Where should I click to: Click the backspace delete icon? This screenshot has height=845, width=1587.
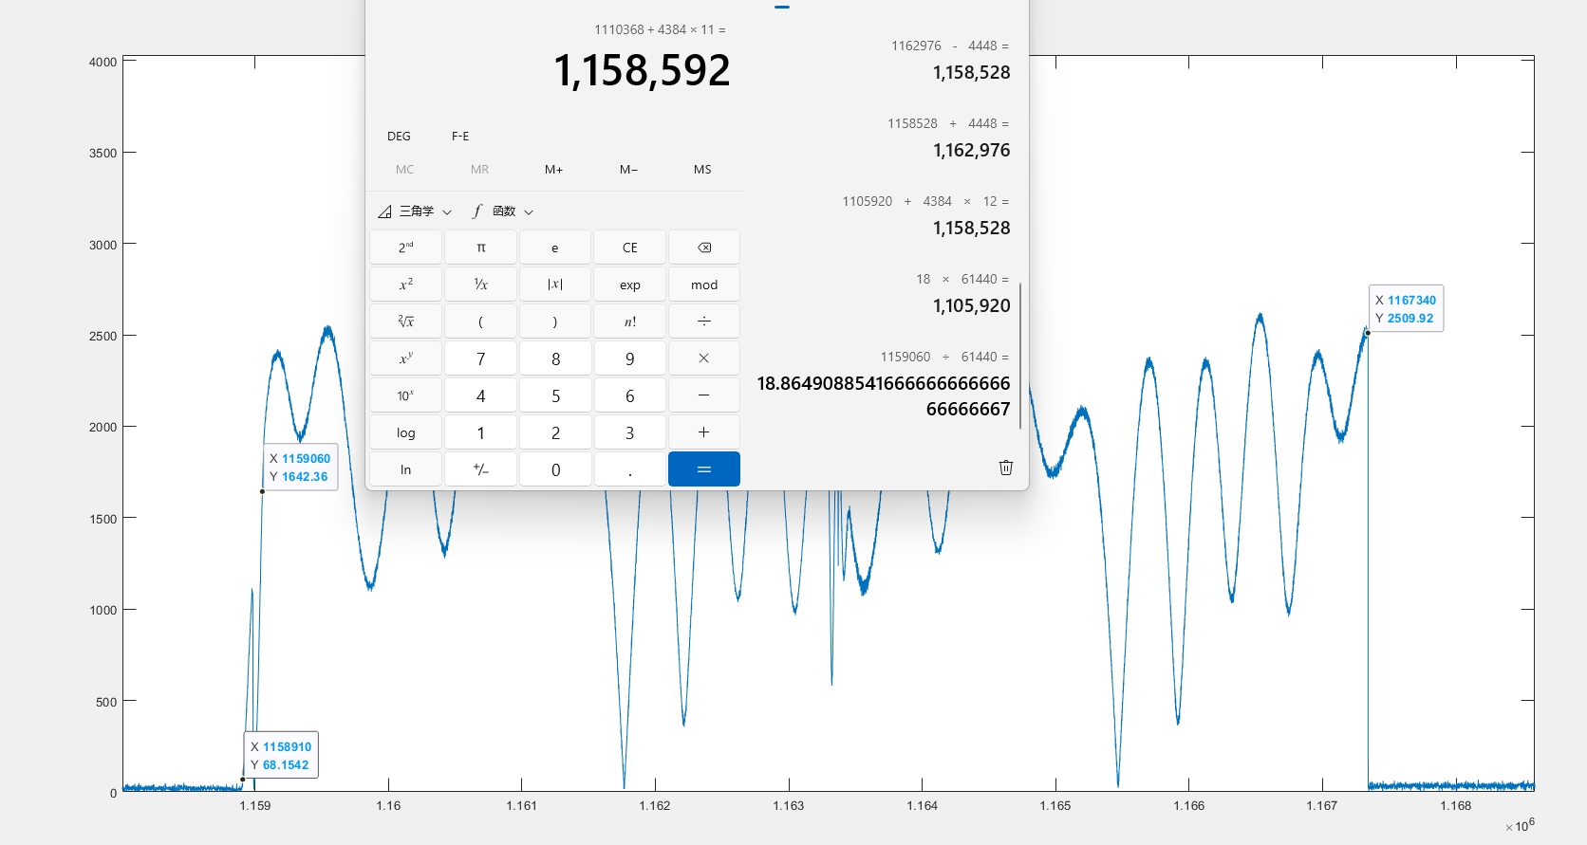tap(704, 248)
